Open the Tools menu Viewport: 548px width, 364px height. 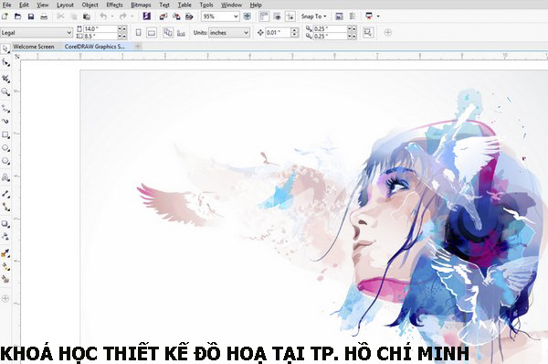tap(206, 5)
